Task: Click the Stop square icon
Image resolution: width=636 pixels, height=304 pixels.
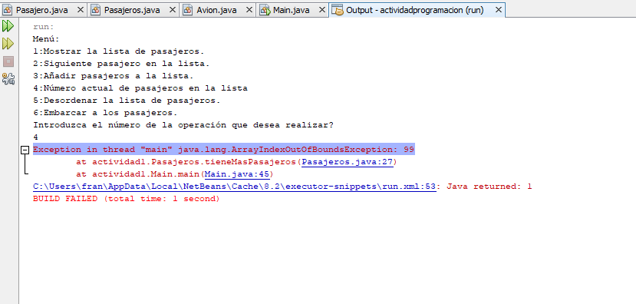Action: pyautogui.click(x=8, y=61)
